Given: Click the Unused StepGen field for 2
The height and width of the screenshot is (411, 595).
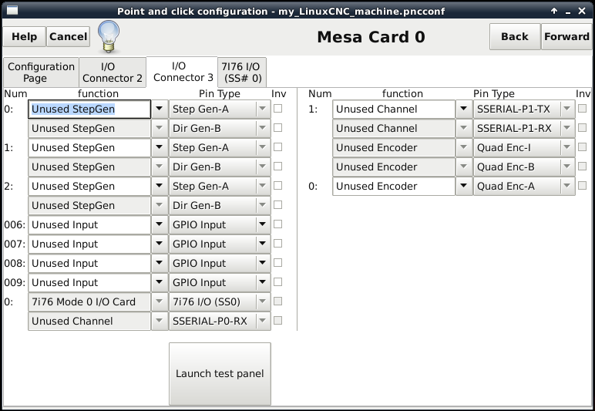Looking at the screenshot, I should [x=89, y=187].
